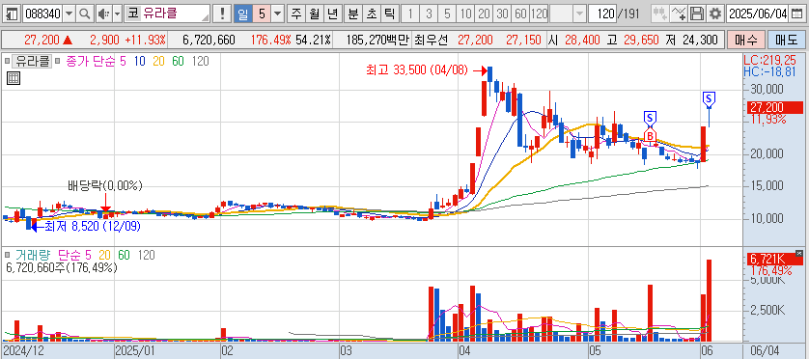Click the chart layout icon beside stock code
Screen dimensions: 809x359
click(13, 14)
